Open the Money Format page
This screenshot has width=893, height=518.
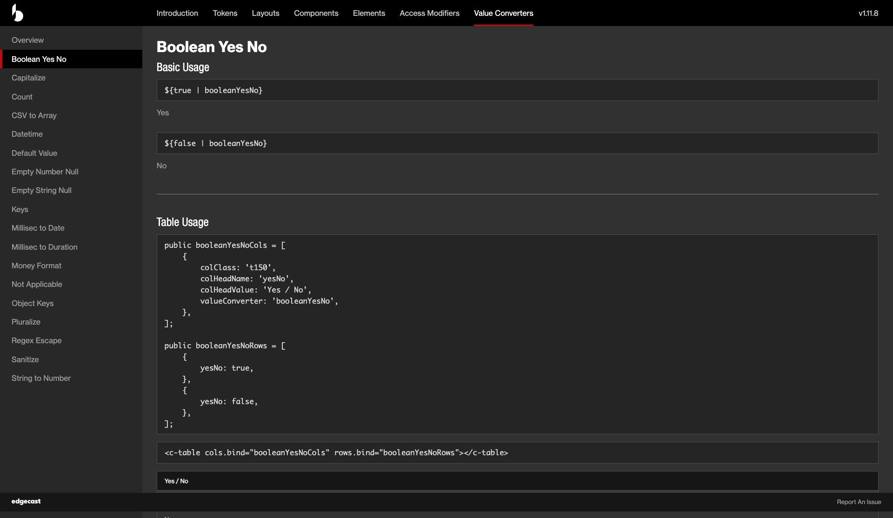tap(71, 266)
